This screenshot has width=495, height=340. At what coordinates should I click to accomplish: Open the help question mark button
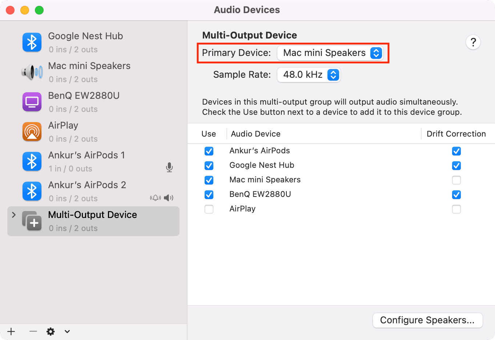(x=473, y=42)
